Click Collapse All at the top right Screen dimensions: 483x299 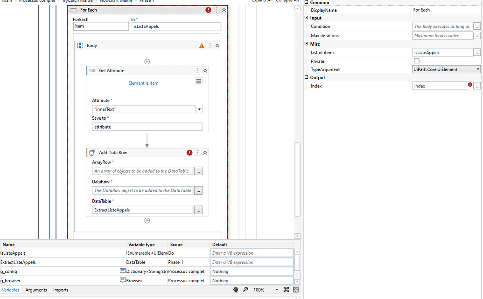(x=287, y=1)
